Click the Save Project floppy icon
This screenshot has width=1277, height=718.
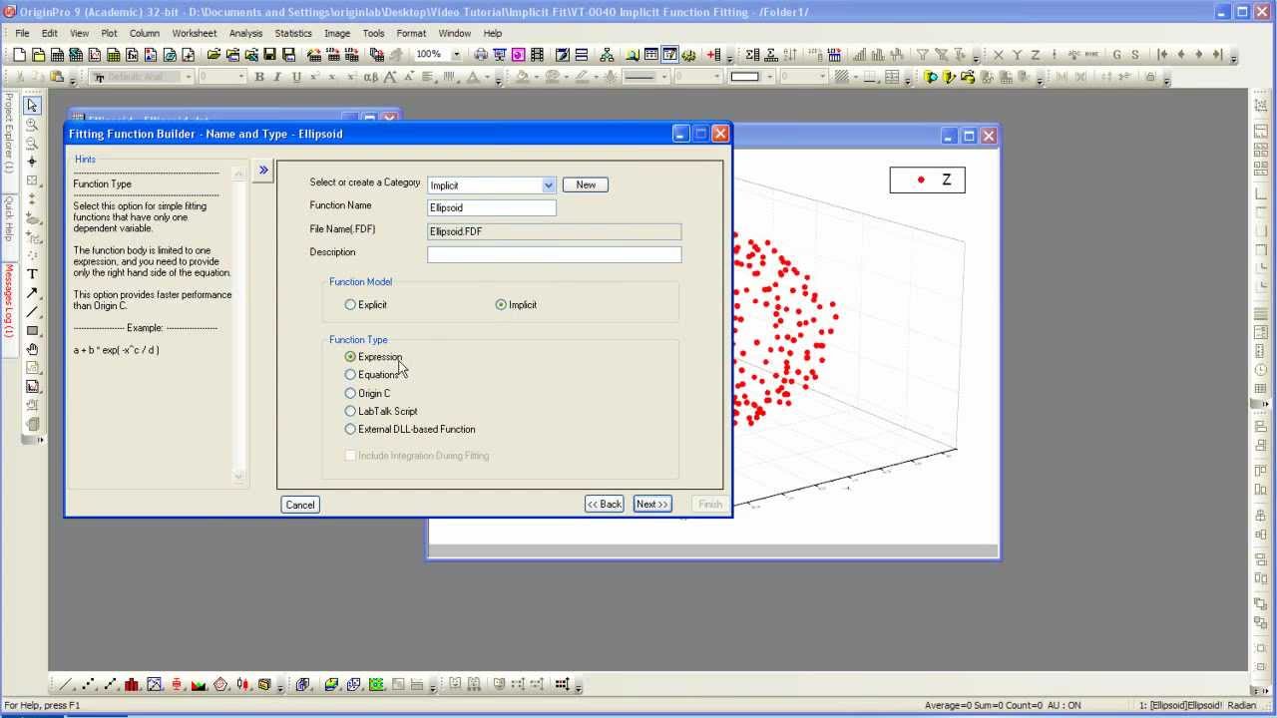[269, 55]
